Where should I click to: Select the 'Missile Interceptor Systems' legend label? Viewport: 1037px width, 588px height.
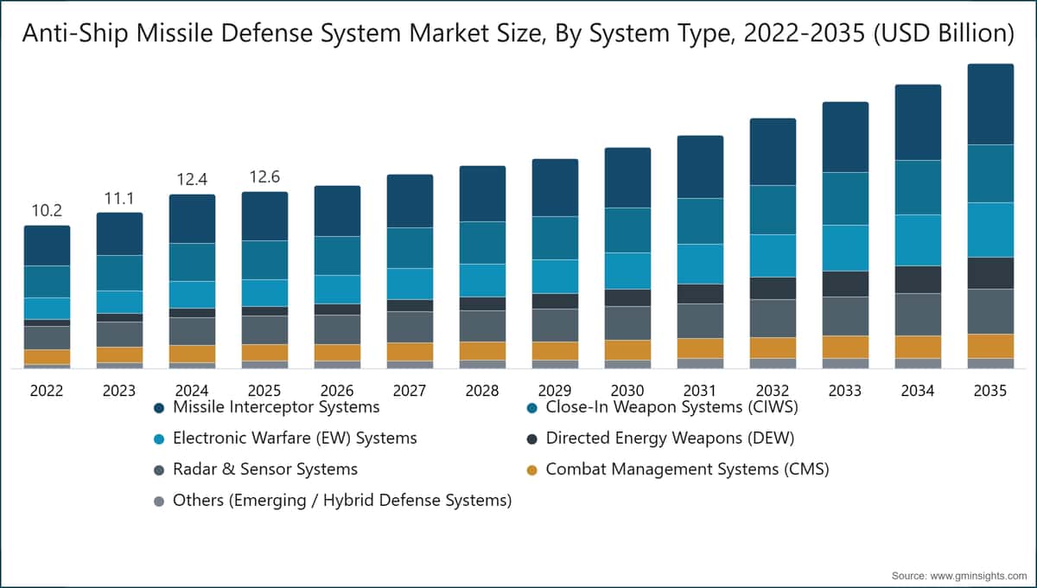277,406
